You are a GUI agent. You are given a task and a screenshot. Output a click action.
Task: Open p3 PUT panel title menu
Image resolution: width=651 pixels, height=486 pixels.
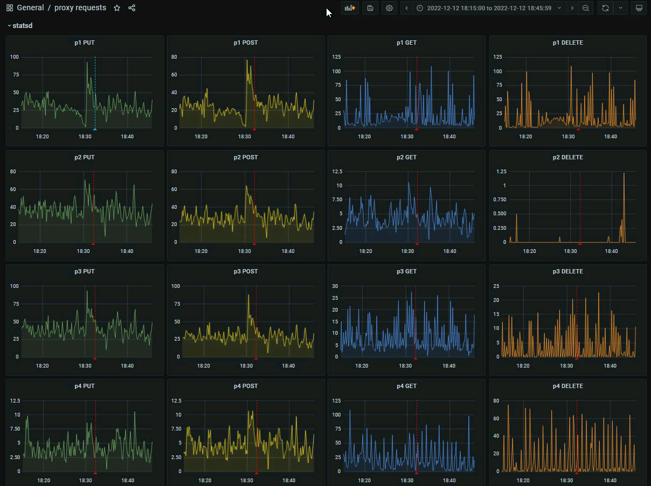click(85, 271)
